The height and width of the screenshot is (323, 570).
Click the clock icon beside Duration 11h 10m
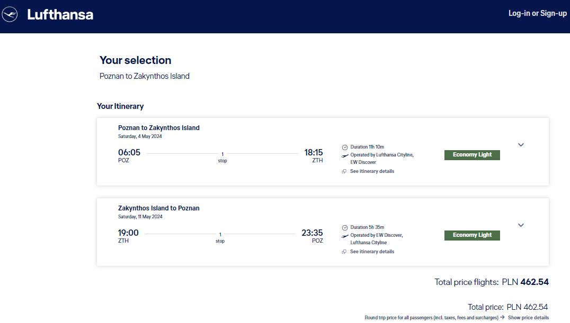345,147
